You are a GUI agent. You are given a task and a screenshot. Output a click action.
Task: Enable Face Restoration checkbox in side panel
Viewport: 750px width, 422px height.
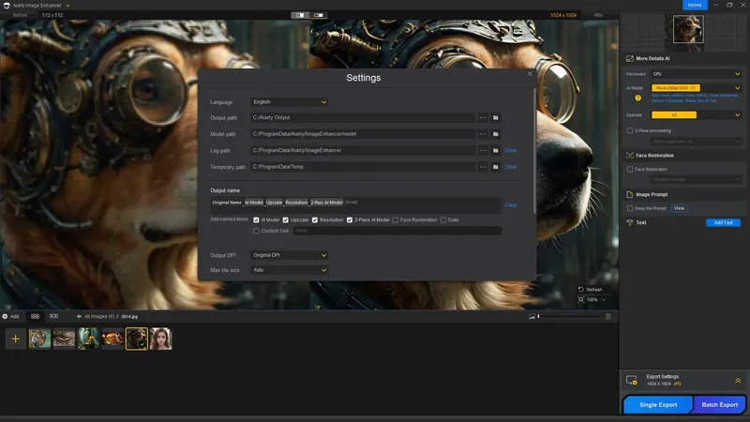[x=630, y=170]
